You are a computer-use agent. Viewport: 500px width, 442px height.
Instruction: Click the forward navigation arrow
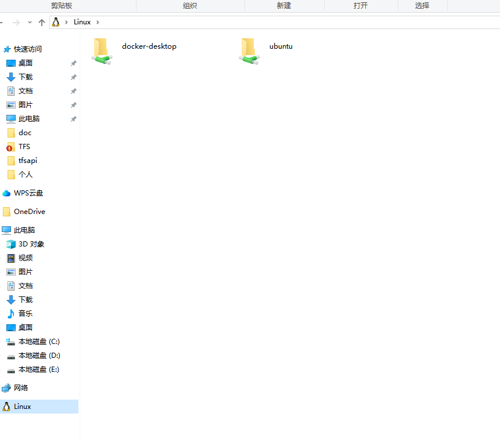click(16, 22)
